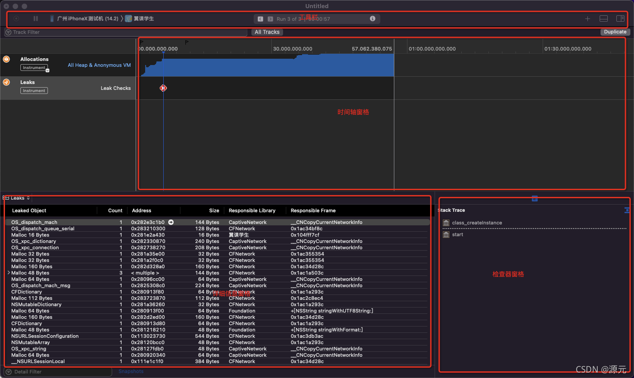This screenshot has height=378, width=634.
Task: Select the class_createInstance stack frame
Action: (x=477, y=223)
